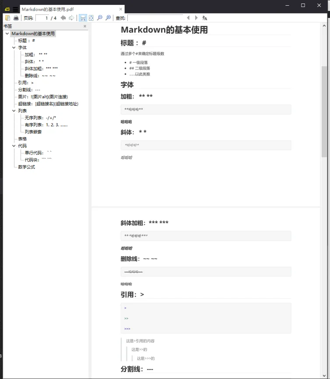This screenshot has width=330, height=379.
Task: Click the page number input field
Action: click(42, 18)
